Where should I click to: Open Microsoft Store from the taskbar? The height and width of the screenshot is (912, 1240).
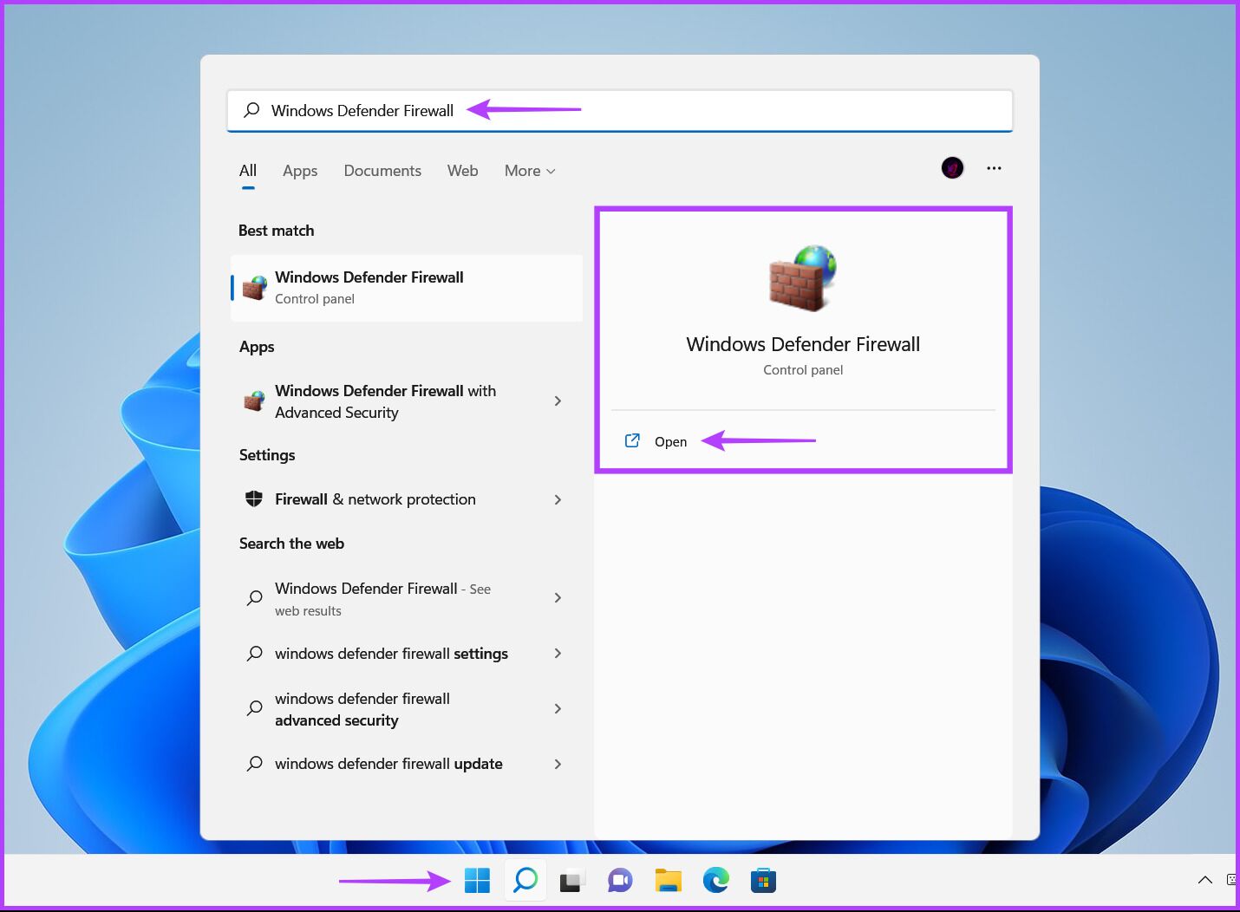click(763, 881)
